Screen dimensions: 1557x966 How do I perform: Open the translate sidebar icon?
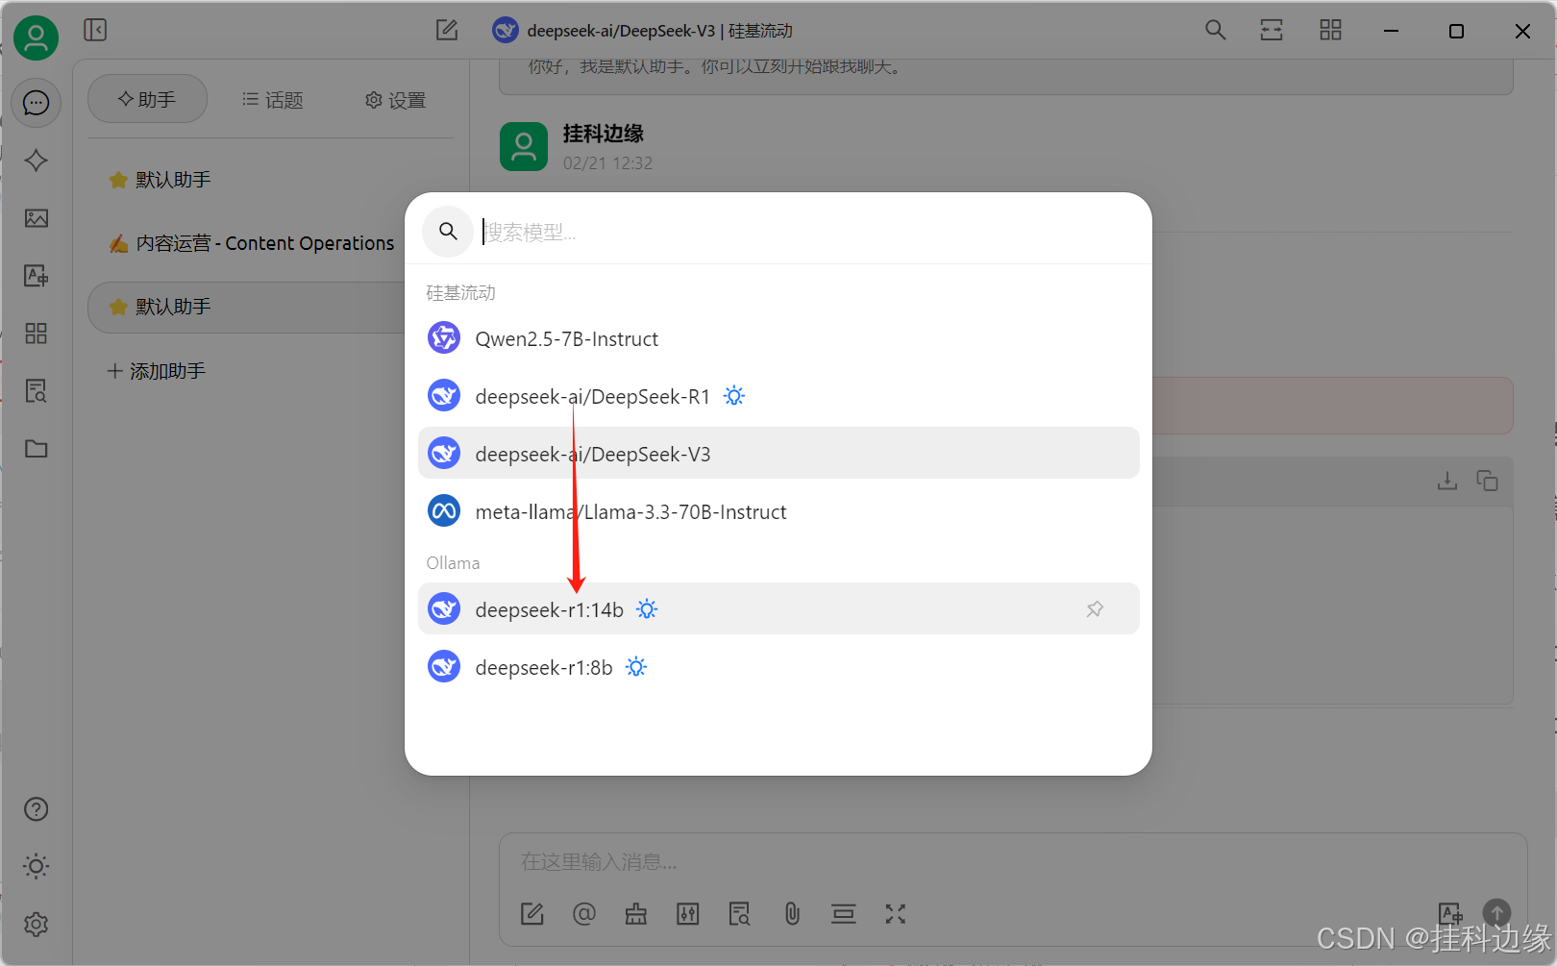[x=37, y=276]
